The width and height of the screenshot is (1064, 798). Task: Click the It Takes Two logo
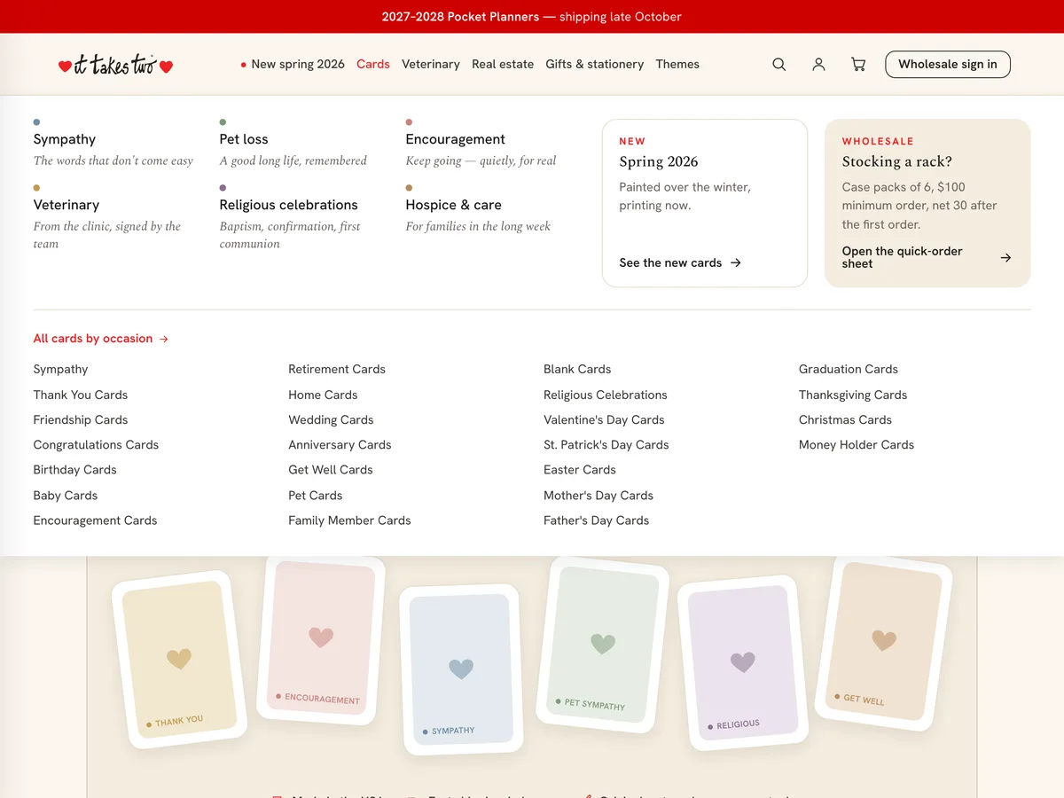[115, 65]
